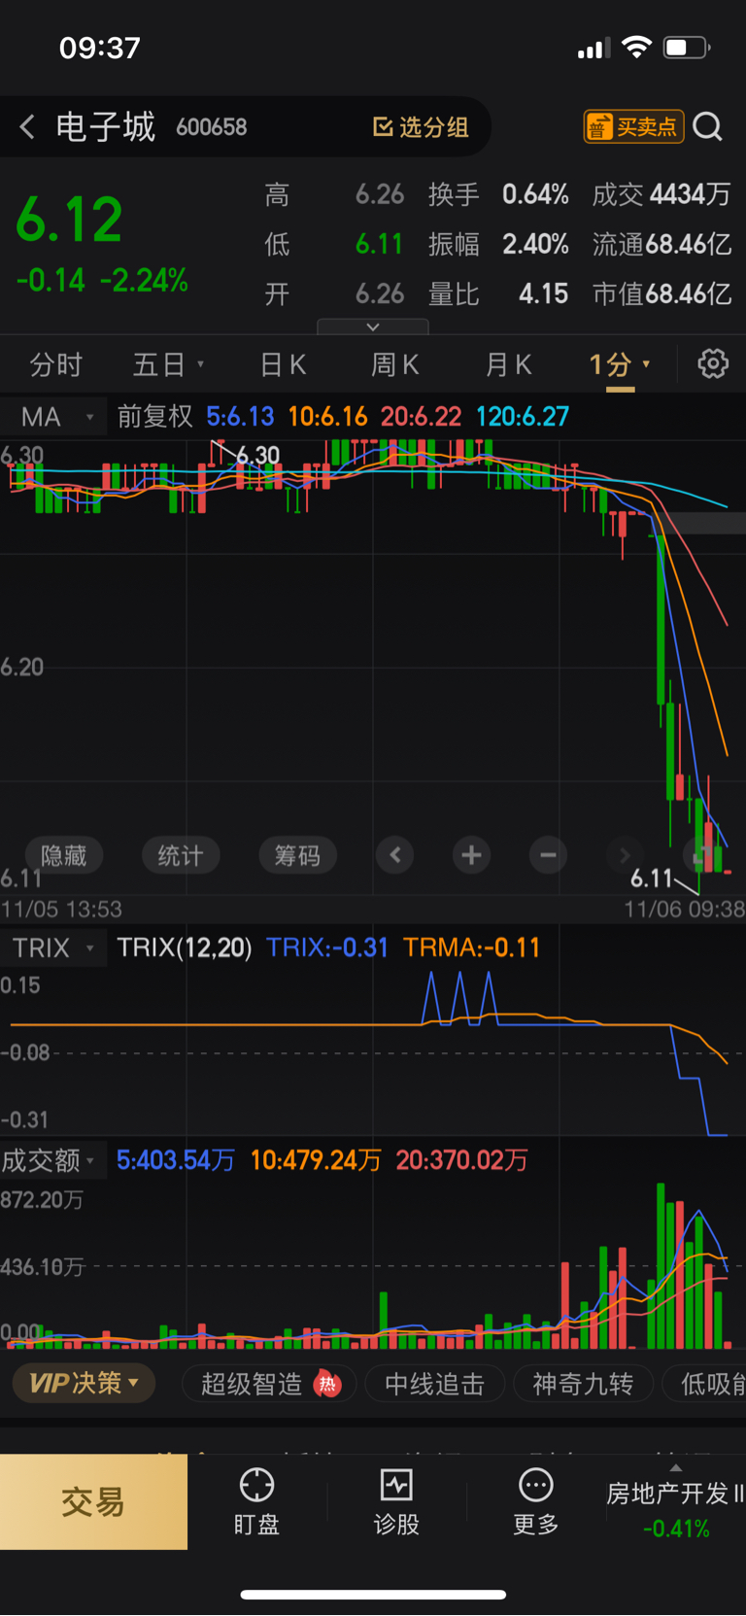Open 房地产开发 sector quote
746x1616 pixels.
pyautogui.click(x=676, y=1510)
